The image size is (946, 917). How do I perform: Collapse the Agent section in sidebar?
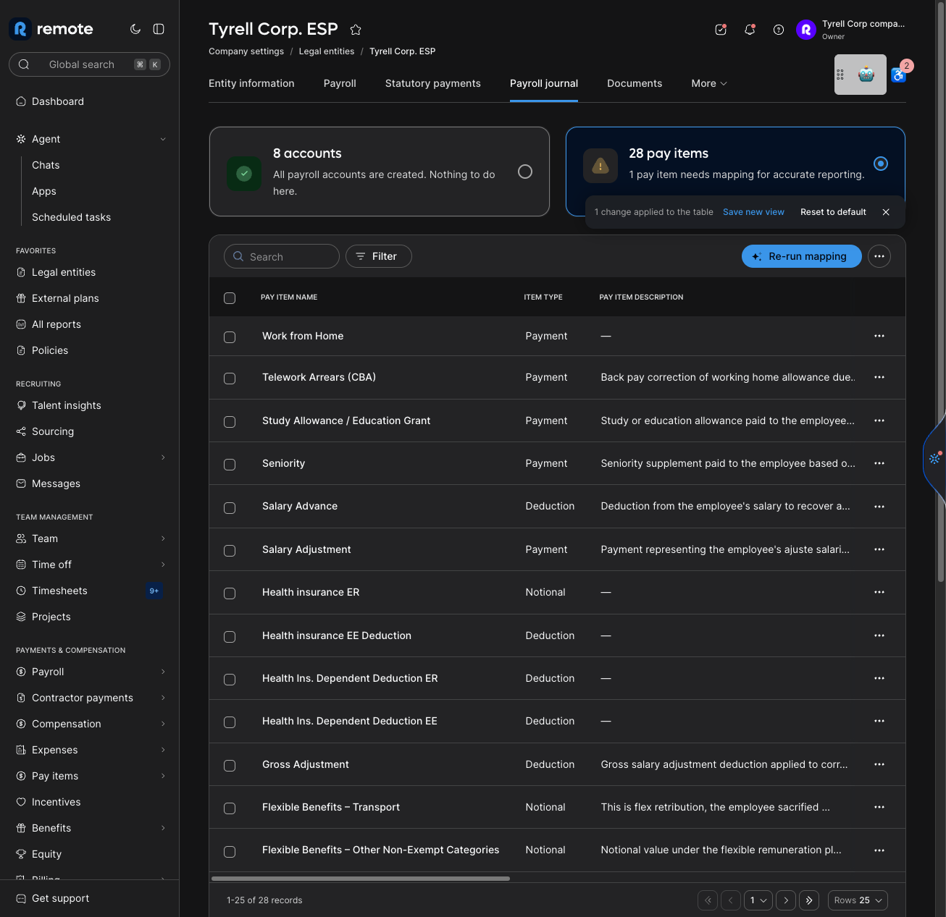coord(163,139)
